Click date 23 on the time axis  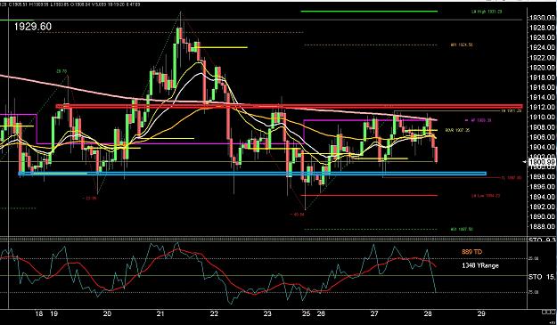(267, 313)
